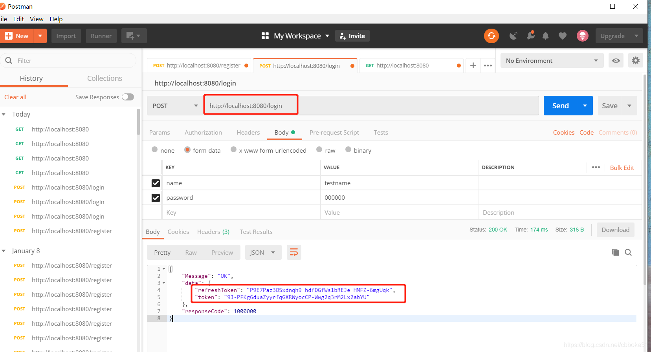Click the history Filter field
This screenshot has height=352, width=651.
[x=68, y=60]
